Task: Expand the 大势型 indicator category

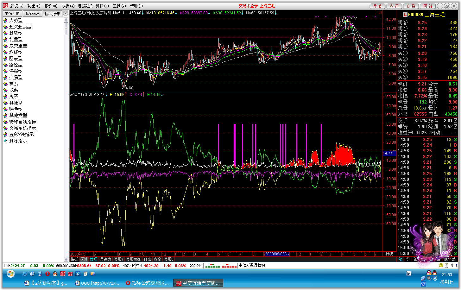Action: [16, 20]
